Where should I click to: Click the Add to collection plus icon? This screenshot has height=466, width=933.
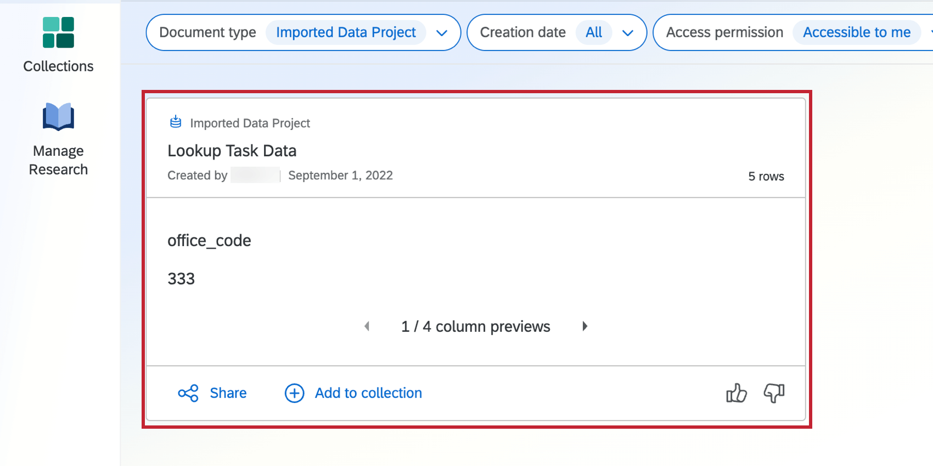coord(294,393)
